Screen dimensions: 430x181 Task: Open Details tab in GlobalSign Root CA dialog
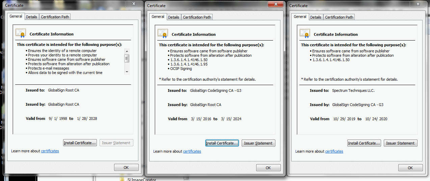(31, 17)
